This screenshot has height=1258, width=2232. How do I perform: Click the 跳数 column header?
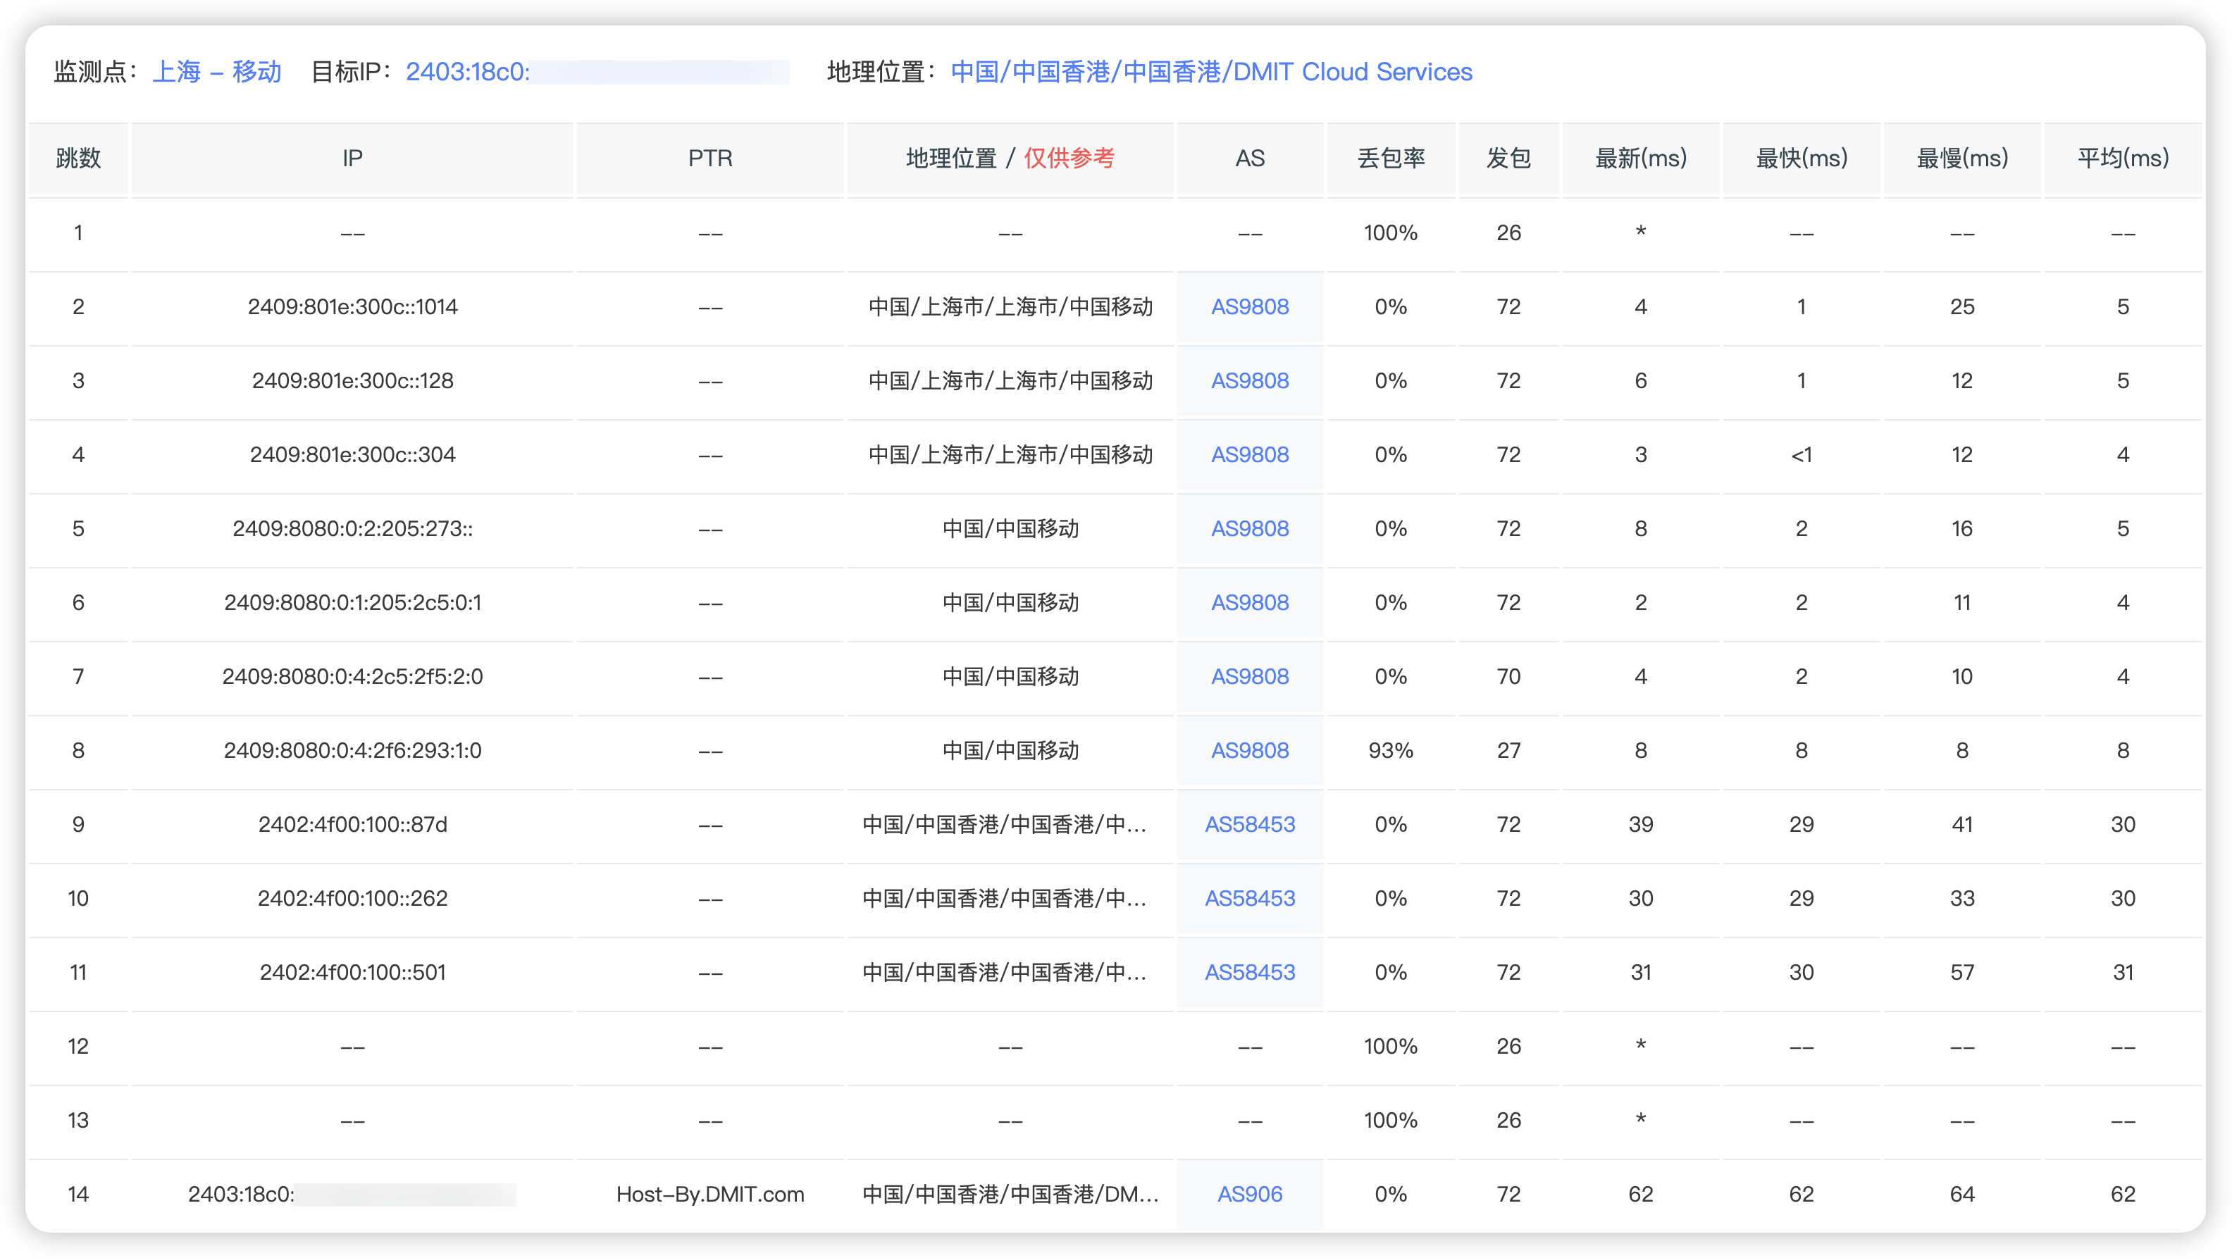[x=79, y=158]
